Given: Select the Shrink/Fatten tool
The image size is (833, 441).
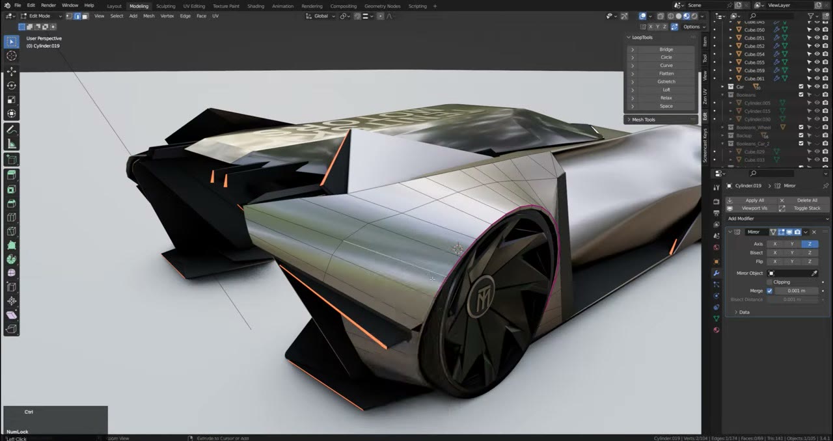Looking at the screenshot, I should [x=11, y=301].
